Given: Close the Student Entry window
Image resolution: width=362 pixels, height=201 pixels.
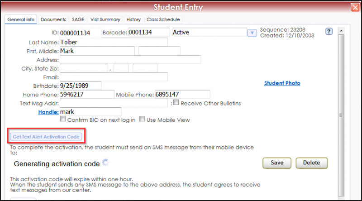Looking at the screenshot, I should coord(355,7).
